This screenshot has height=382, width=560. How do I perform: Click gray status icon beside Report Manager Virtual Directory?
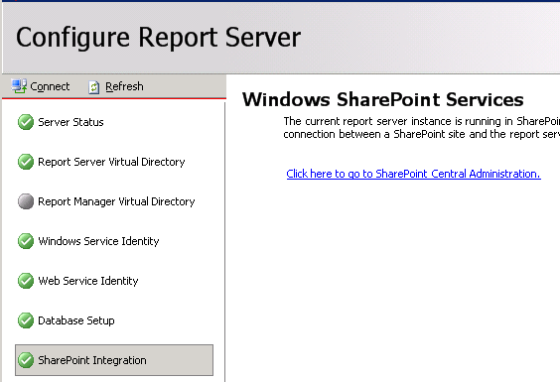pos(26,201)
